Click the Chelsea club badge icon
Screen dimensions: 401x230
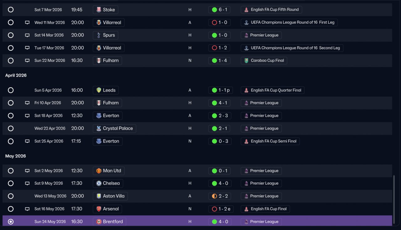point(99,183)
